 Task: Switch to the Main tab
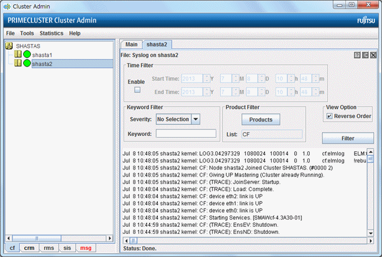pos(131,44)
